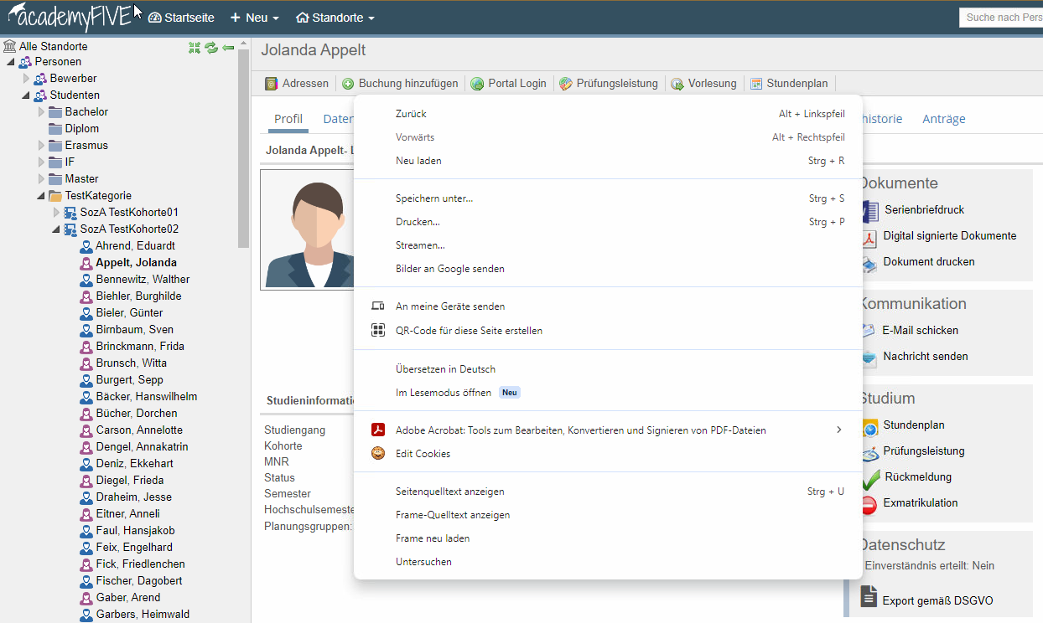Expand the SozA TestKohorte01 node
This screenshot has width=1043, height=623.
pyautogui.click(x=57, y=213)
